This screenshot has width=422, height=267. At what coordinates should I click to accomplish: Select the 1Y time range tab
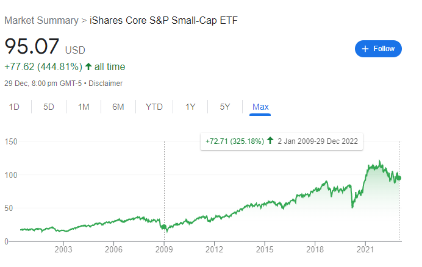(x=190, y=107)
